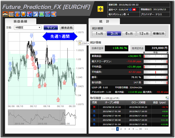Click the sell-signal arrow at chart top

[x=32, y=36]
